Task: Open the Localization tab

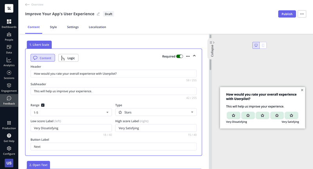Action: coord(97,27)
